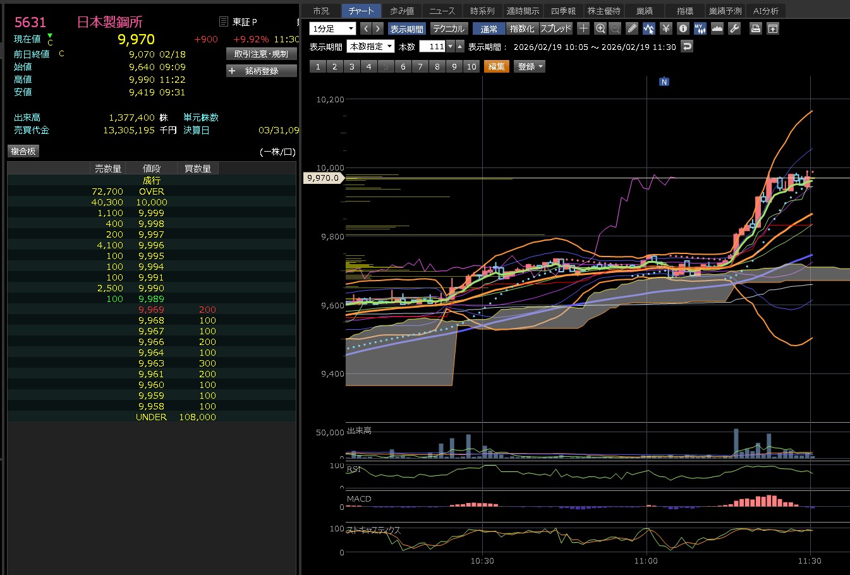This screenshot has width=850, height=575.
Task: Open the 本数指定 period type dropdown
Action: (x=370, y=47)
